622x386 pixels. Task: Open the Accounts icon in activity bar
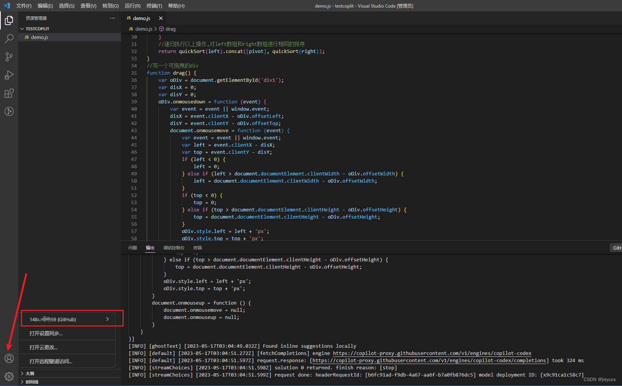(x=9, y=358)
